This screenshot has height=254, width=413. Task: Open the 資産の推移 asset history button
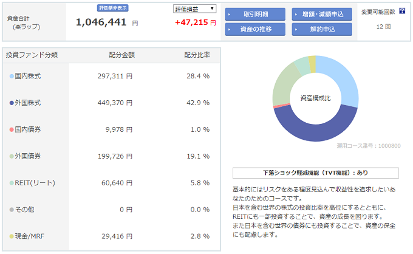255,29
